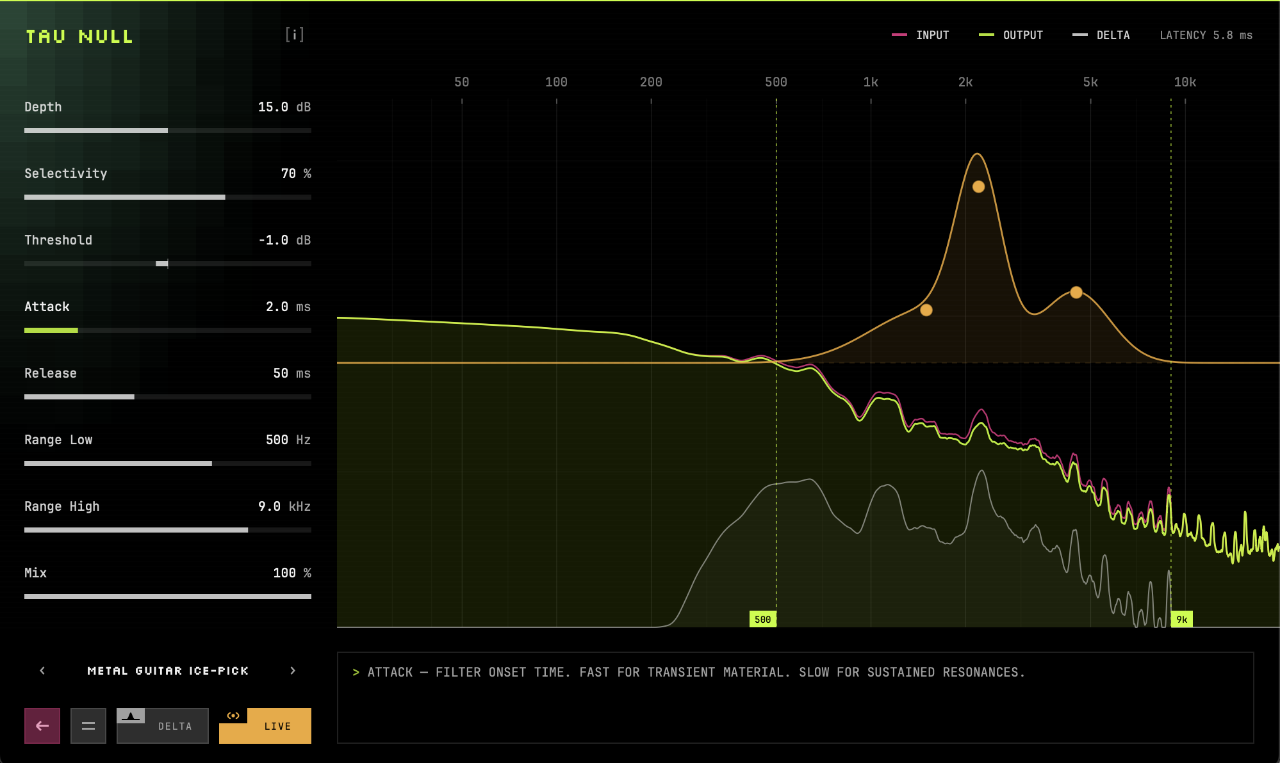
Task: Open the METAL GUITAR ICE-PICK preset name
Action: (168, 671)
